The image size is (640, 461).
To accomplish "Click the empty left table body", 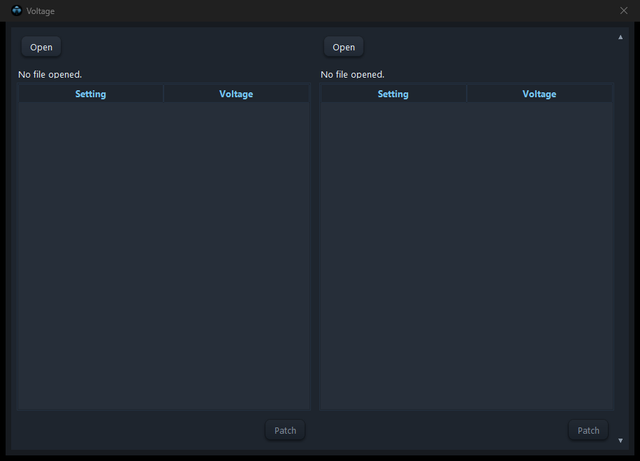I will pos(163,255).
